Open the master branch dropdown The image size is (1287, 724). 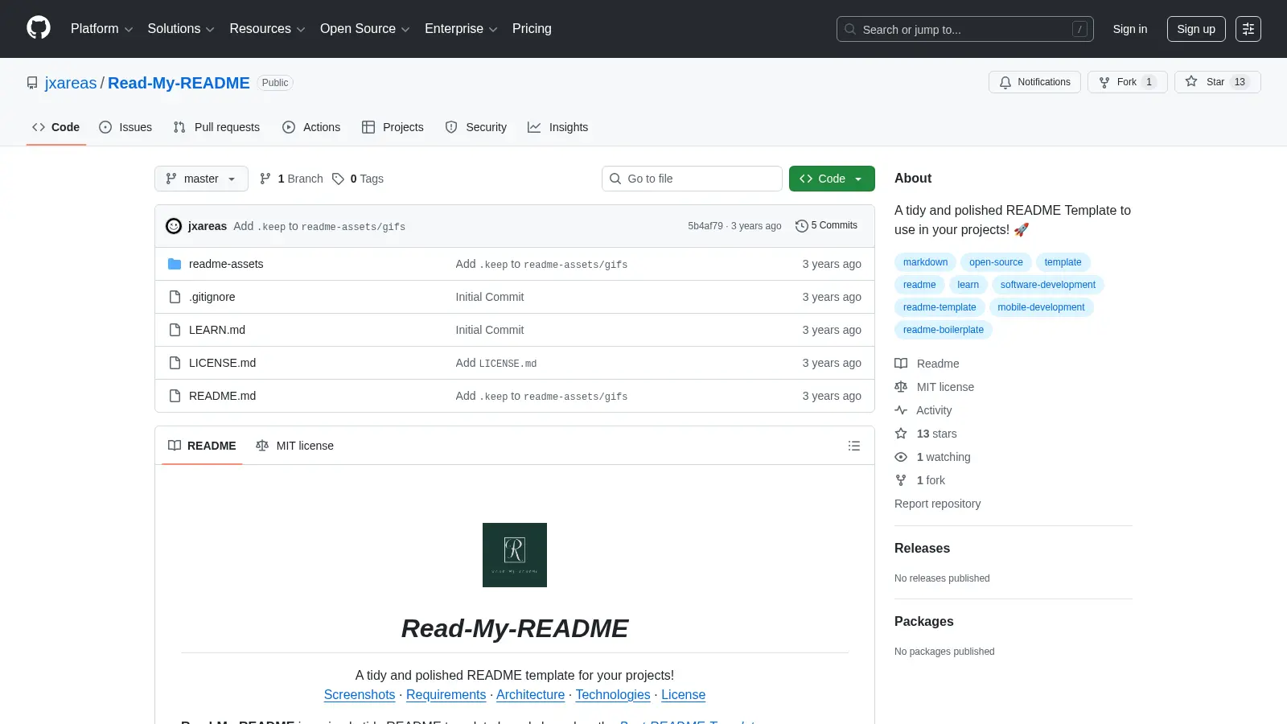[201, 179]
